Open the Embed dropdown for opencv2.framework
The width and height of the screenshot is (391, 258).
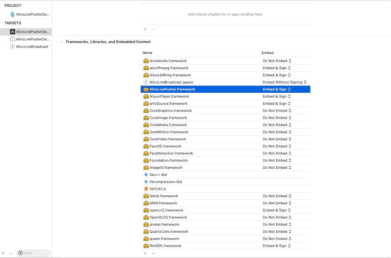point(277,210)
